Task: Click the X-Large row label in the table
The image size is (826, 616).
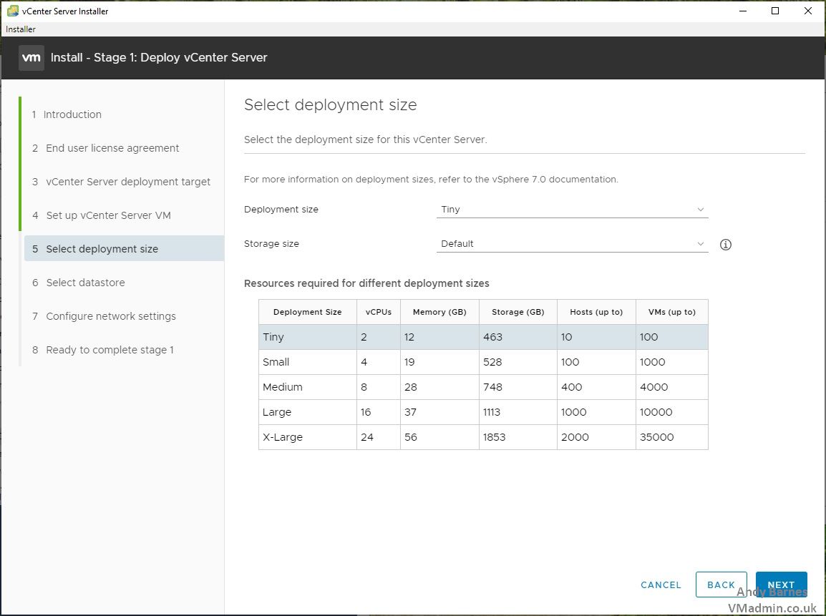Action: tap(282, 437)
